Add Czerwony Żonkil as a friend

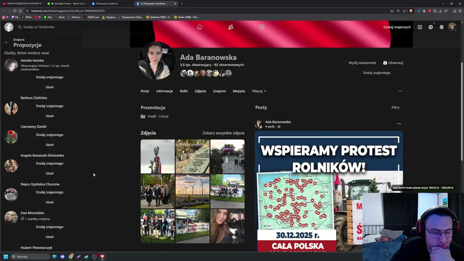50,135
